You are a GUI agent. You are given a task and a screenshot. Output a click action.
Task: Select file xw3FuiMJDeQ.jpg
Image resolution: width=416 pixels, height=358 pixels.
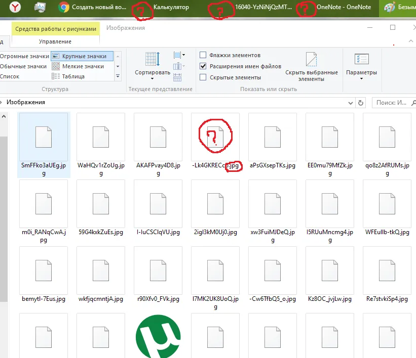pos(273,212)
